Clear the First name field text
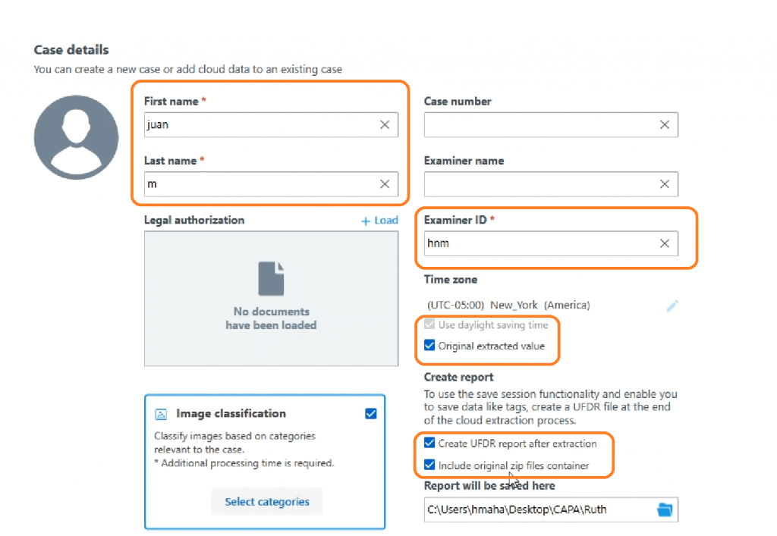Screen dimensions: 777x536 coord(385,125)
